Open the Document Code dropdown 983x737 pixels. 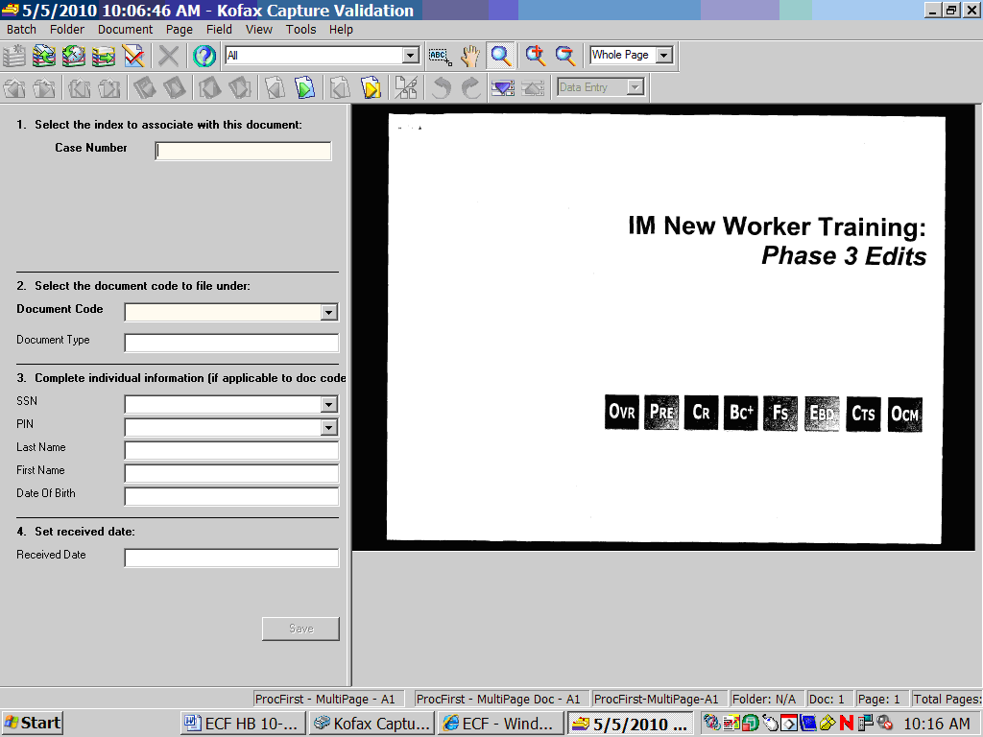pyautogui.click(x=329, y=312)
